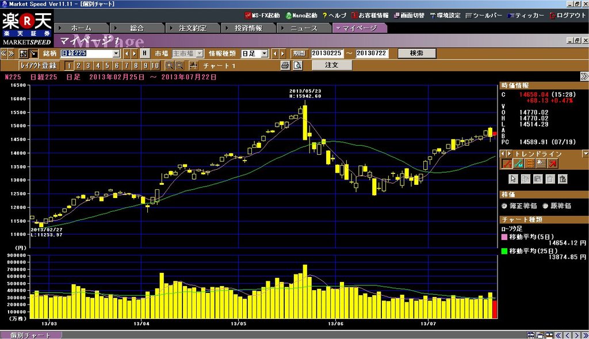Select the 原株価 radio button
Image resolution: width=589 pixels, height=339 pixels.
(x=544, y=205)
